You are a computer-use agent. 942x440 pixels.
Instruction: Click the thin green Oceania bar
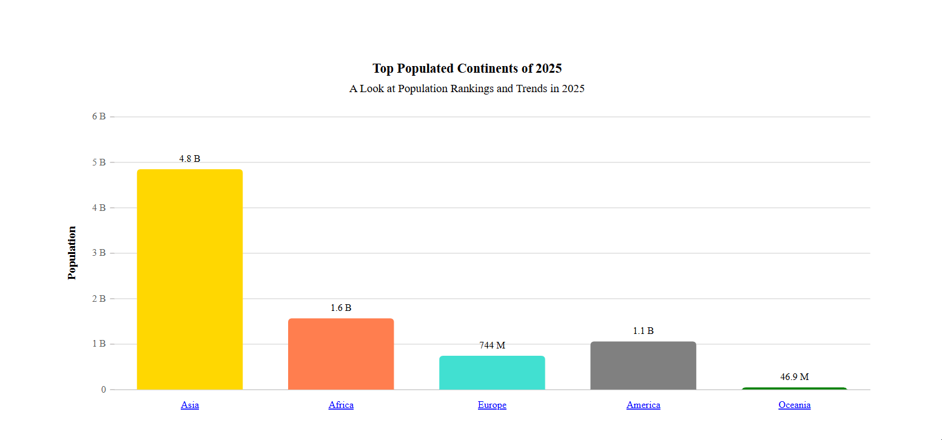(794, 388)
